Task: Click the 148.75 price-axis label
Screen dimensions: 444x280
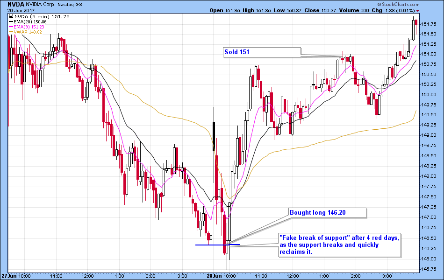Action: (x=429, y=146)
